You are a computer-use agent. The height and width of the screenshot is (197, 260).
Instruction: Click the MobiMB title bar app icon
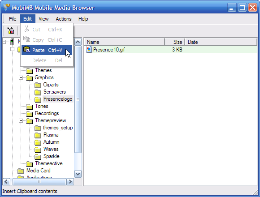(x=6, y=7)
